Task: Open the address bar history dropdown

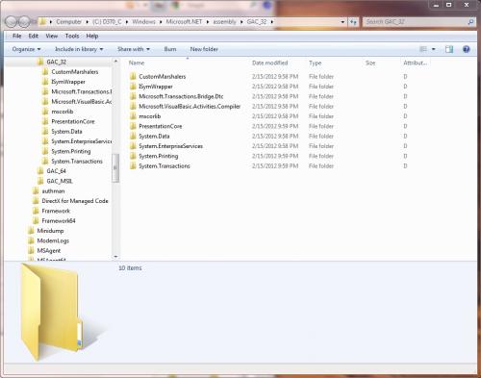Action: click(x=342, y=22)
